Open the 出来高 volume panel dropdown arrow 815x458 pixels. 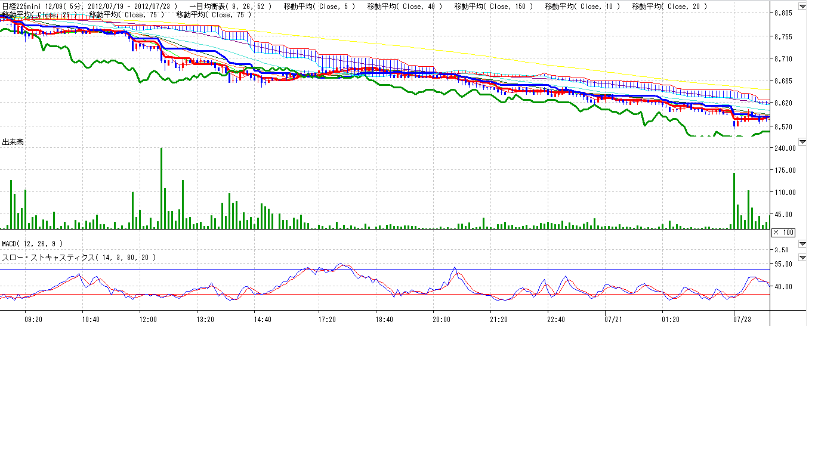coord(802,142)
